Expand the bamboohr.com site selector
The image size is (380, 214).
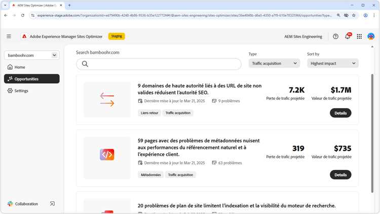click(32, 55)
